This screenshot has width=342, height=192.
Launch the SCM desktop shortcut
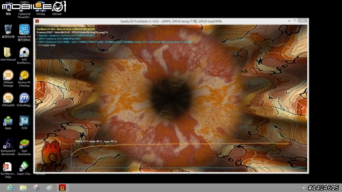coord(24,123)
